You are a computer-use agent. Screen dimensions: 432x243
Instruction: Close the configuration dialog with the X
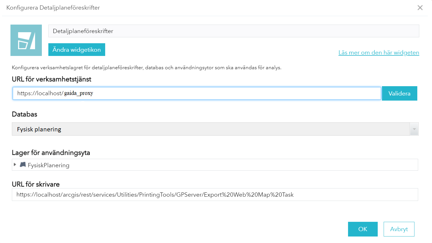pos(420,8)
